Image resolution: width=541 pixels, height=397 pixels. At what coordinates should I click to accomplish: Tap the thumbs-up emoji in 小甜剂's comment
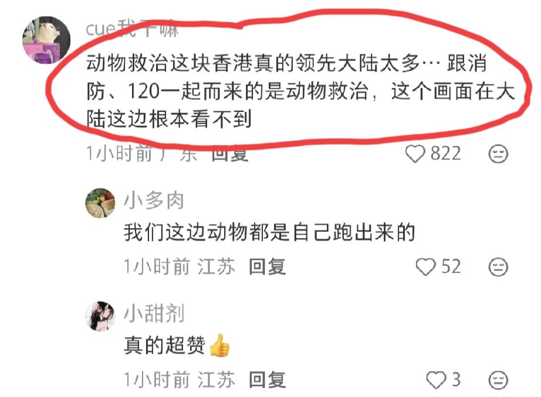[x=219, y=345]
